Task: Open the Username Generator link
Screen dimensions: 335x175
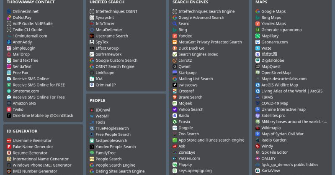Action: 32,141
